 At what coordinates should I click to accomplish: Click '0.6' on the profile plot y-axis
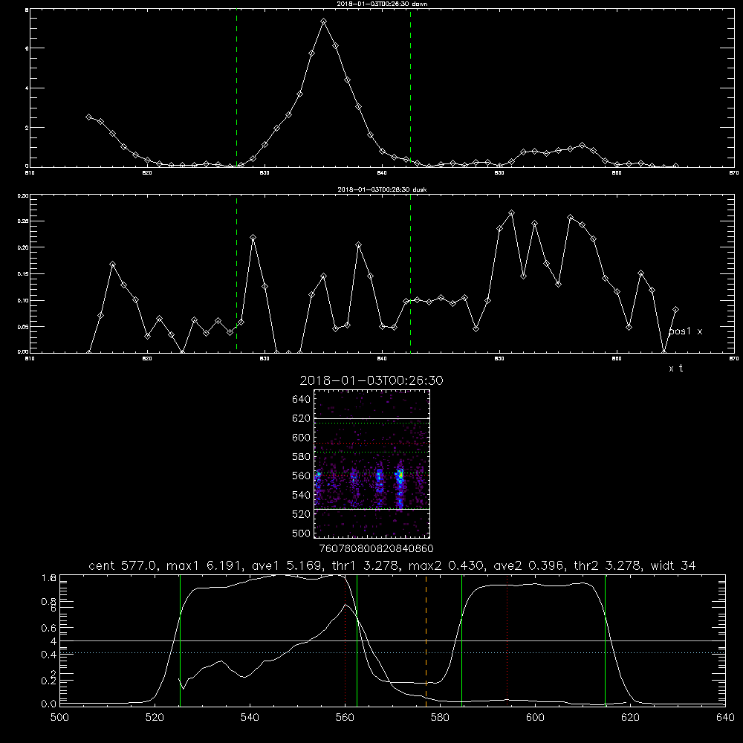tap(49, 628)
